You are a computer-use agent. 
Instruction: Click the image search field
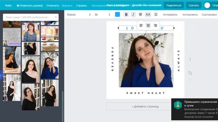tap(31, 17)
